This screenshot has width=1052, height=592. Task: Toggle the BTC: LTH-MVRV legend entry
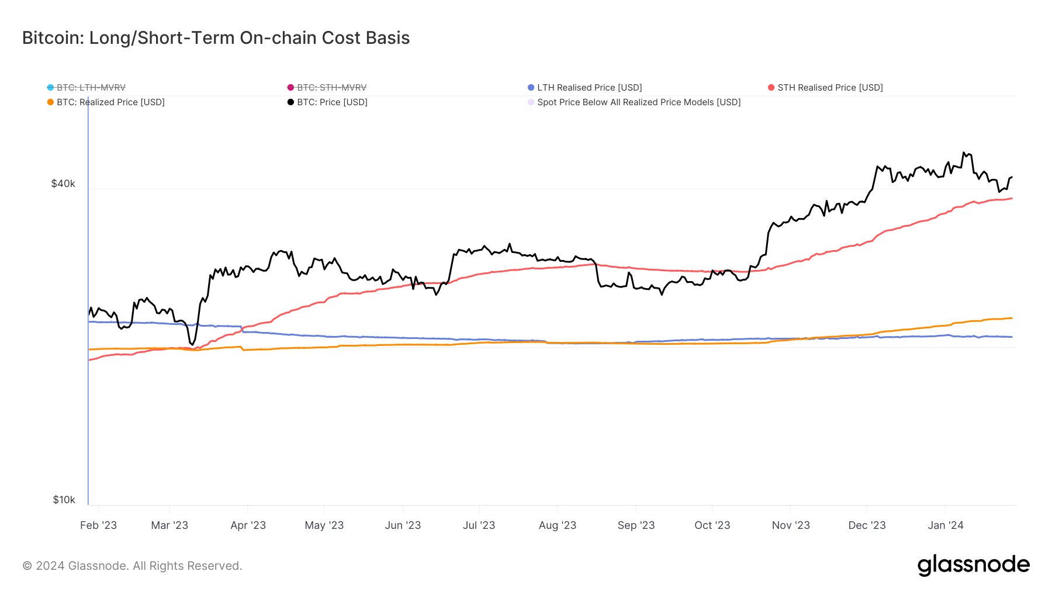pos(91,88)
